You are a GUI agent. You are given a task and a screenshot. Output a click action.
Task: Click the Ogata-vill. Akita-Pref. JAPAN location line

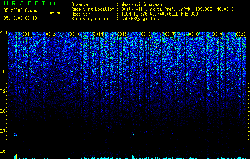177,9
